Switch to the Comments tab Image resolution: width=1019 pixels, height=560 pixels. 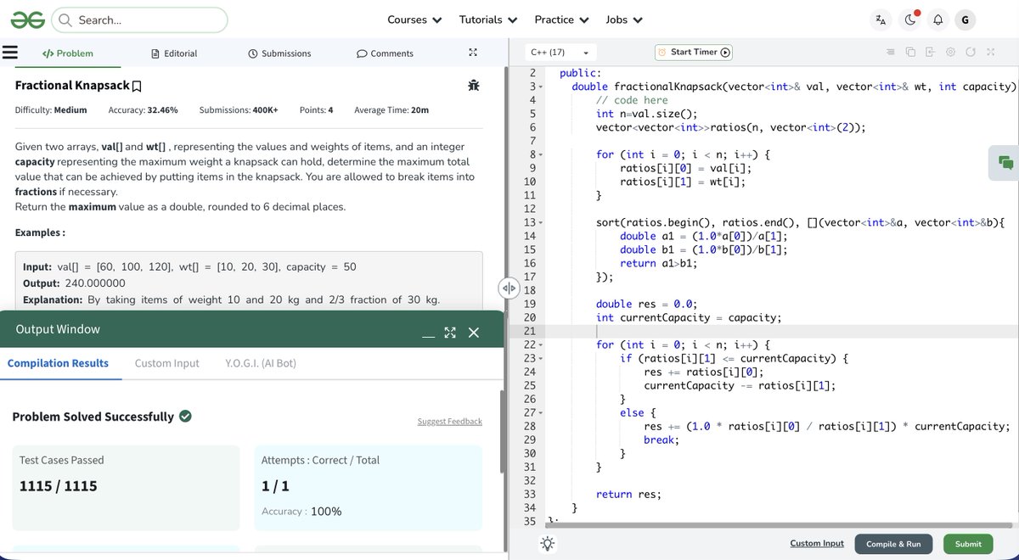385,53
